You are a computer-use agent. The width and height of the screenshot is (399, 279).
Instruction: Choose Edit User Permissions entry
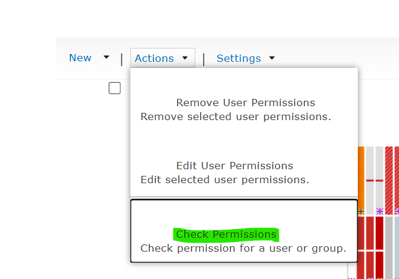[234, 166]
